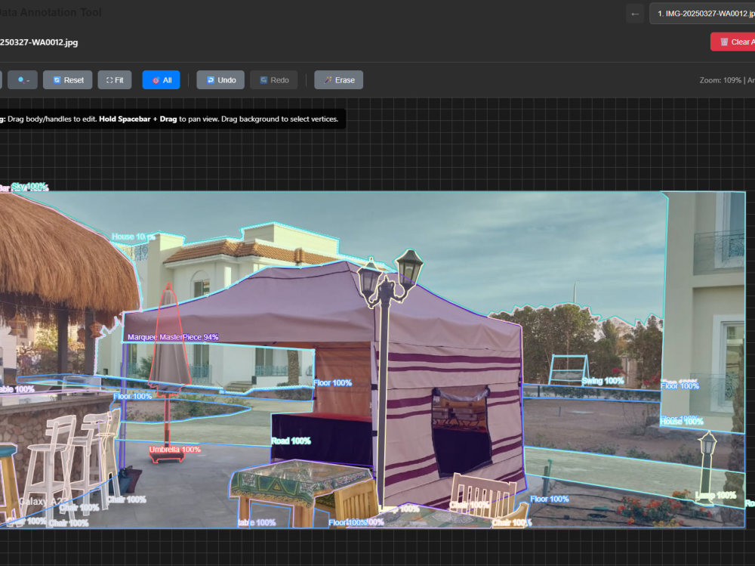755x566 pixels.
Task: Toggle the All annotations button
Action: click(x=162, y=80)
